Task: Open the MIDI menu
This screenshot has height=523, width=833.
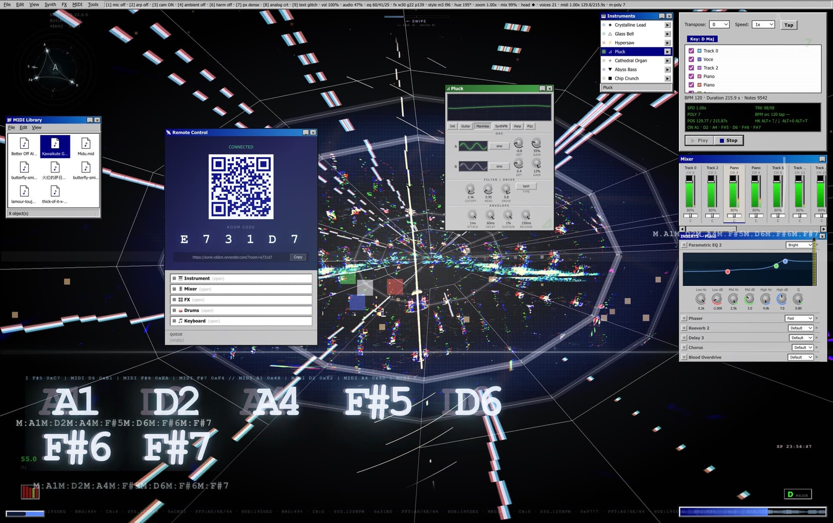Action: (x=77, y=4)
